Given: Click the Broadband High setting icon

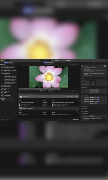Looking at the screenshot, I should 19,106.
